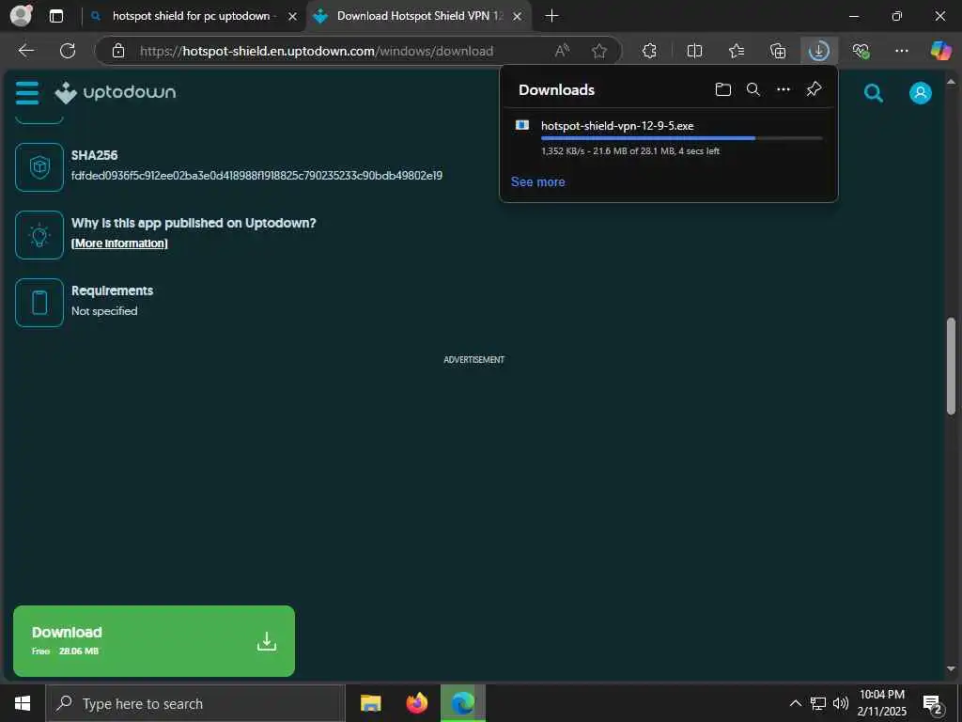This screenshot has height=722, width=962.
Task: Click the Type here to search box
Action: point(195,703)
